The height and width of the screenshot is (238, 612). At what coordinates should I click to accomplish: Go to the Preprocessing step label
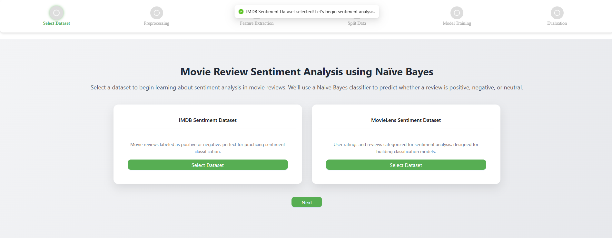pos(156,23)
